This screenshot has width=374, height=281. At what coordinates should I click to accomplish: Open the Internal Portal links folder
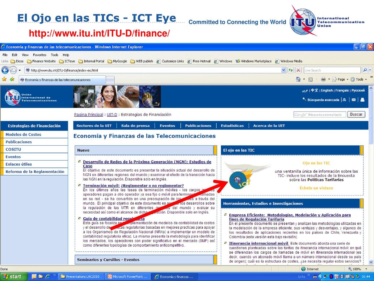[91, 61]
